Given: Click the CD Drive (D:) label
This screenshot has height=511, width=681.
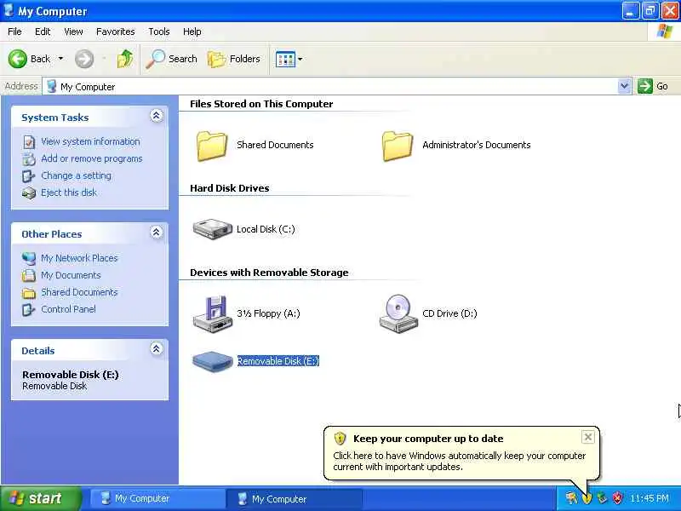Looking at the screenshot, I should [449, 313].
